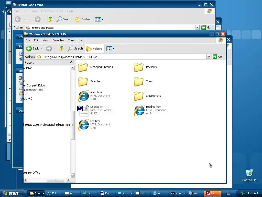Open the Smartphone folder icon
Image resolution: width=262 pixels, height=197 pixels.
tap(138, 96)
